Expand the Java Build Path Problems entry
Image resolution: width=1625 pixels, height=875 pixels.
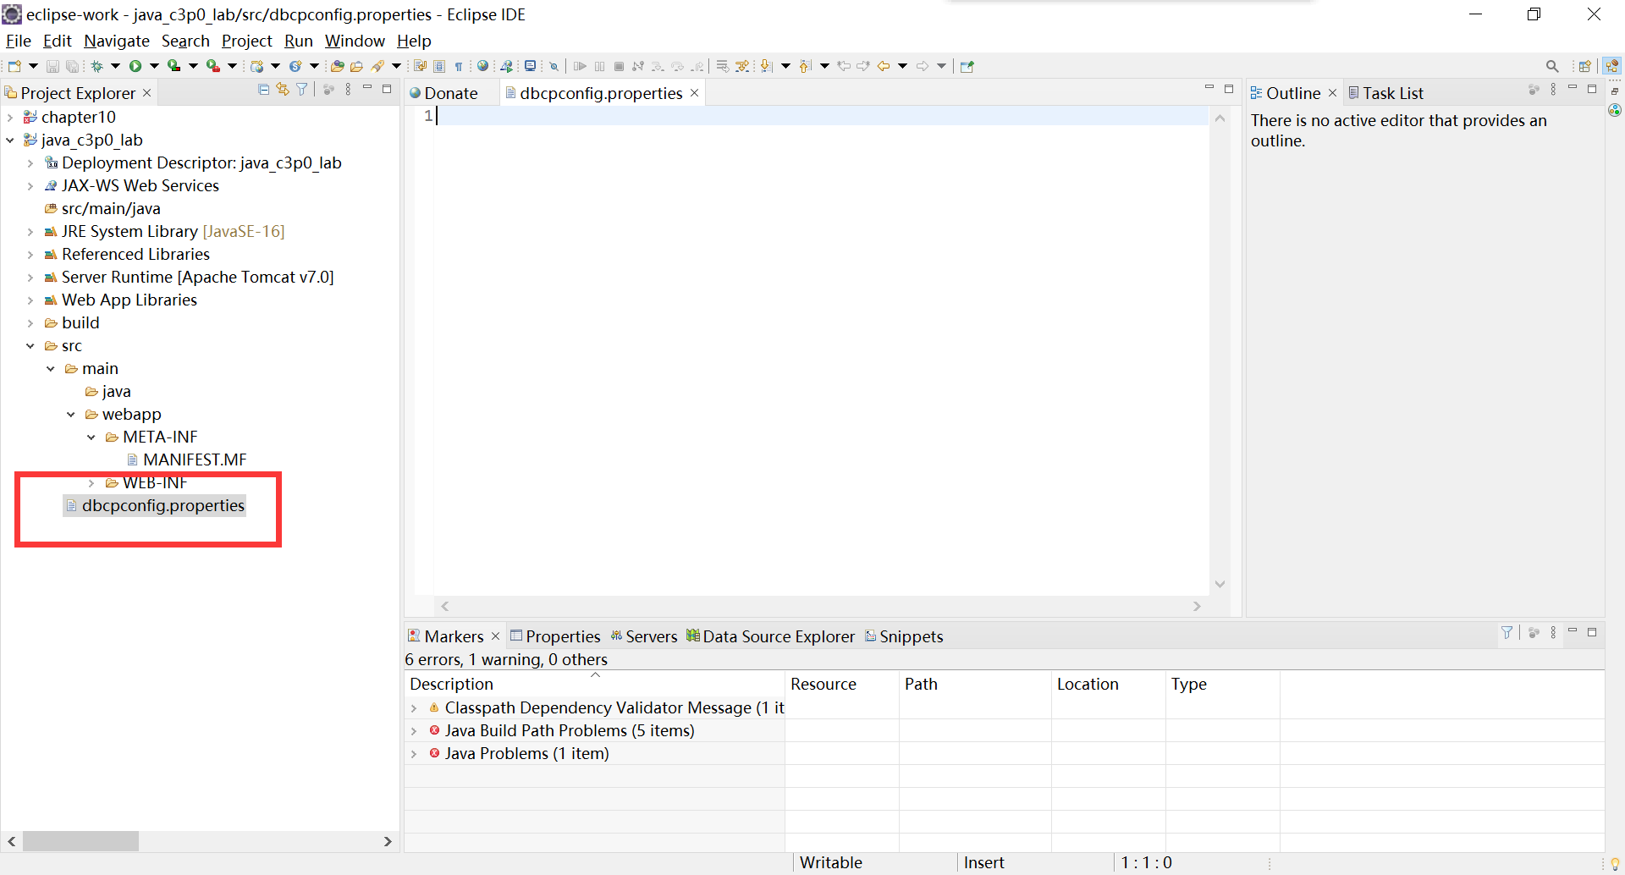(415, 730)
